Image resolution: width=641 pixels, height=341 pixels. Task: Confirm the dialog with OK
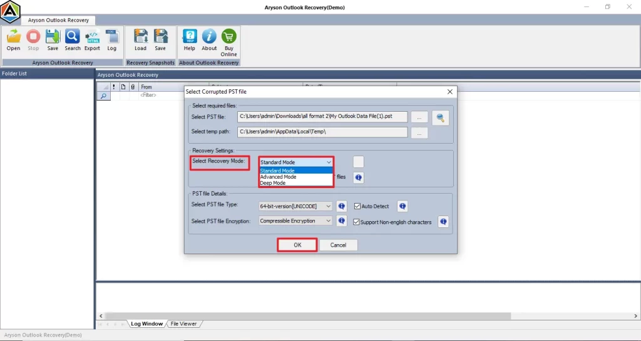point(297,245)
